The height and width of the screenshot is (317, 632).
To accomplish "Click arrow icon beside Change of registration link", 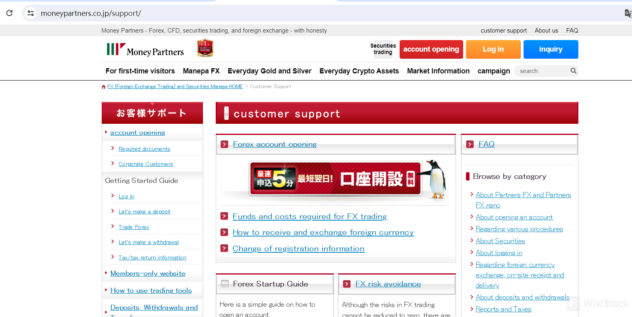I will pyautogui.click(x=224, y=248).
